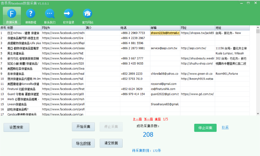
Task: Open the 官方网站 official website home icon
Action: [87, 16]
